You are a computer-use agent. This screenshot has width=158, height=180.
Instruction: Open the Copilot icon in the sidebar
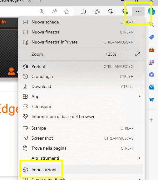[x=151, y=12]
